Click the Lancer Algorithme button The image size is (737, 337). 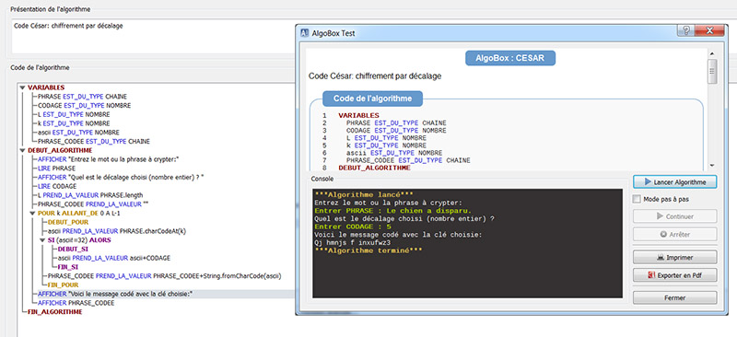pos(674,181)
